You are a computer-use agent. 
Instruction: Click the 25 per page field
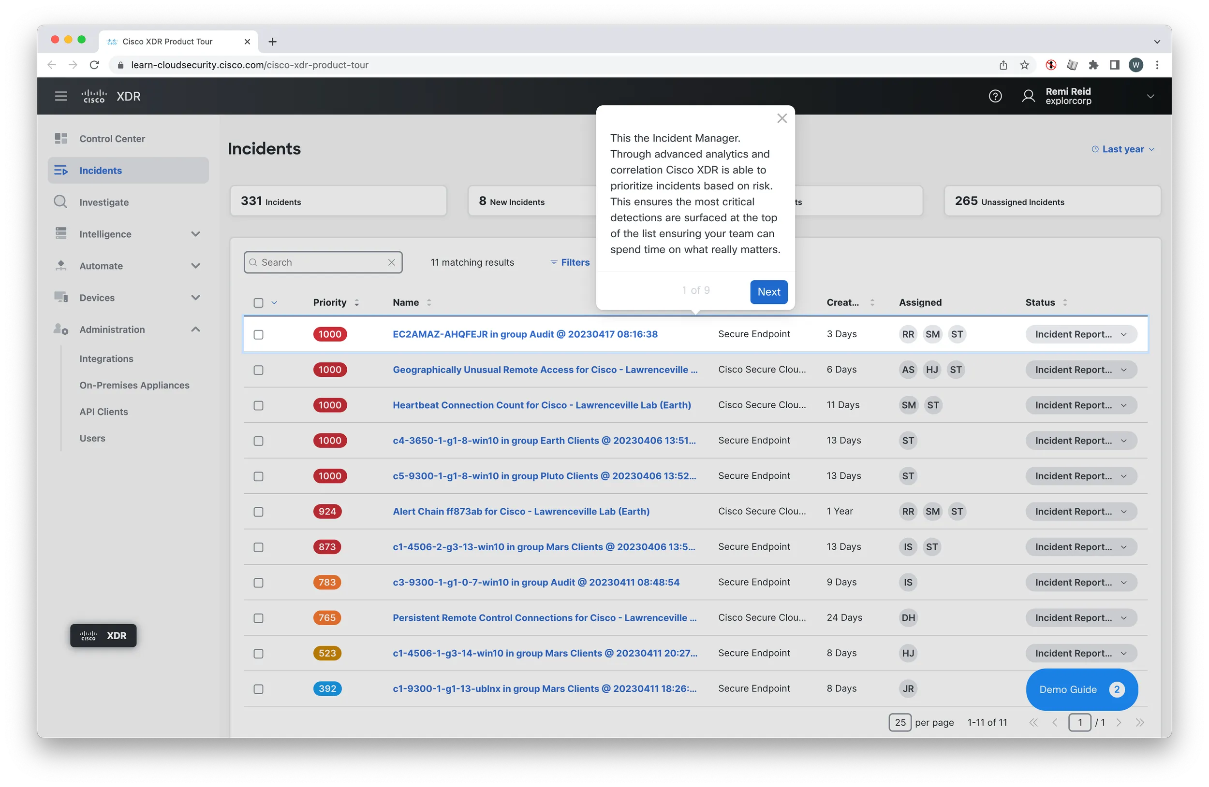pos(899,723)
